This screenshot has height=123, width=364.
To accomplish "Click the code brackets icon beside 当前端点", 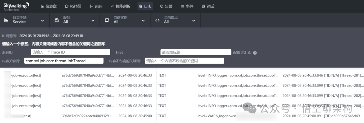I will 157,20.
